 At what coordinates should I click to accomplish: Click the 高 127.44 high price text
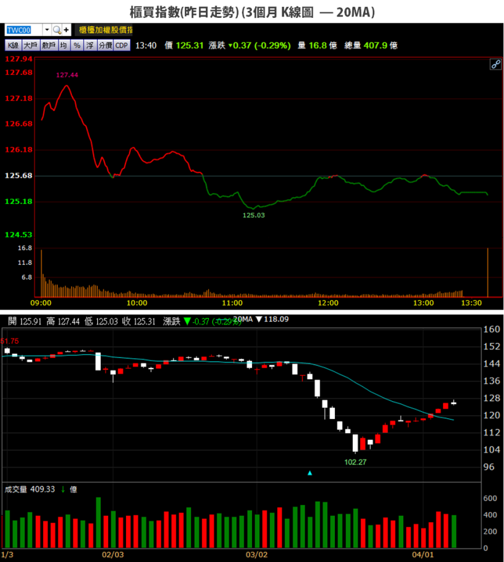[63, 321]
